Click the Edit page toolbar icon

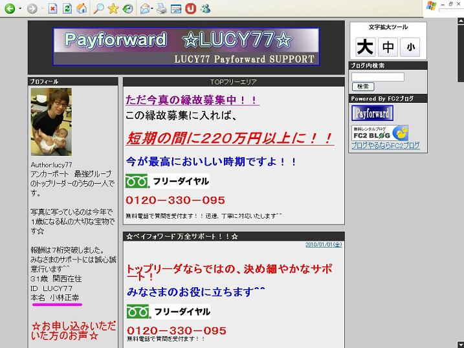(x=176, y=8)
